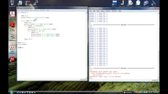Open the first Quick Launch icon on taskbar
168x94 pixels.
click(x=18, y=92)
